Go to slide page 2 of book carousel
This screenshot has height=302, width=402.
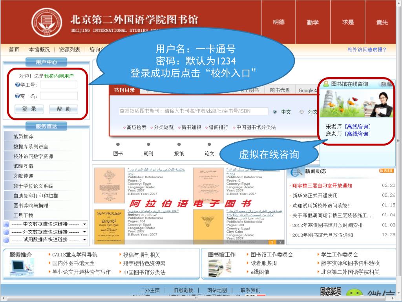[x=280, y=242]
